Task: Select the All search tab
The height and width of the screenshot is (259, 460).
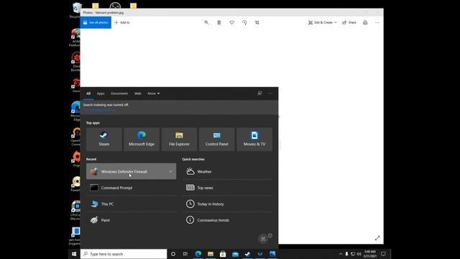Action: pos(88,94)
